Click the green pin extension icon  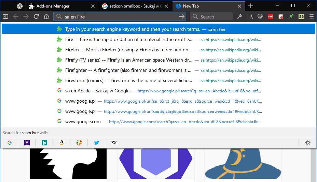(x=291, y=16)
